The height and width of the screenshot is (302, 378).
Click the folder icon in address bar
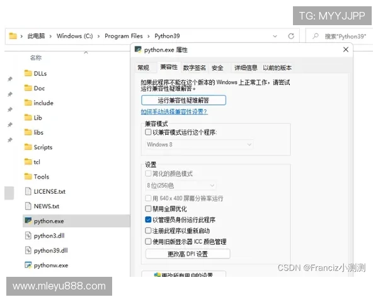tap(13, 36)
